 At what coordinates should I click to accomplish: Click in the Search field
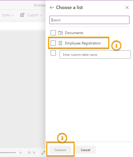click(89, 20)
